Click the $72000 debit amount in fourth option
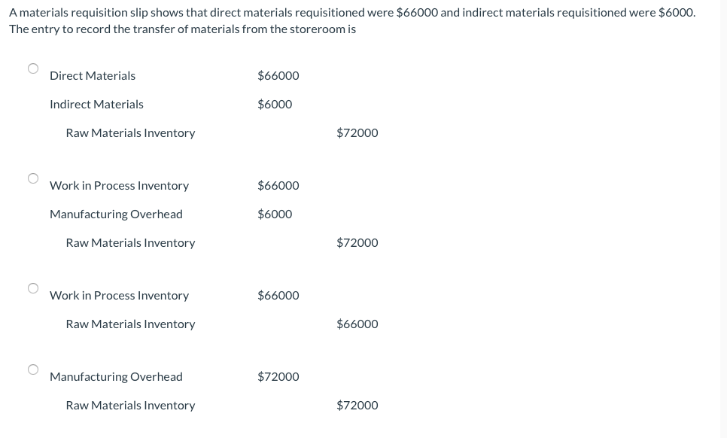This screenshot has width=727, height=438. tap(278, 376)
